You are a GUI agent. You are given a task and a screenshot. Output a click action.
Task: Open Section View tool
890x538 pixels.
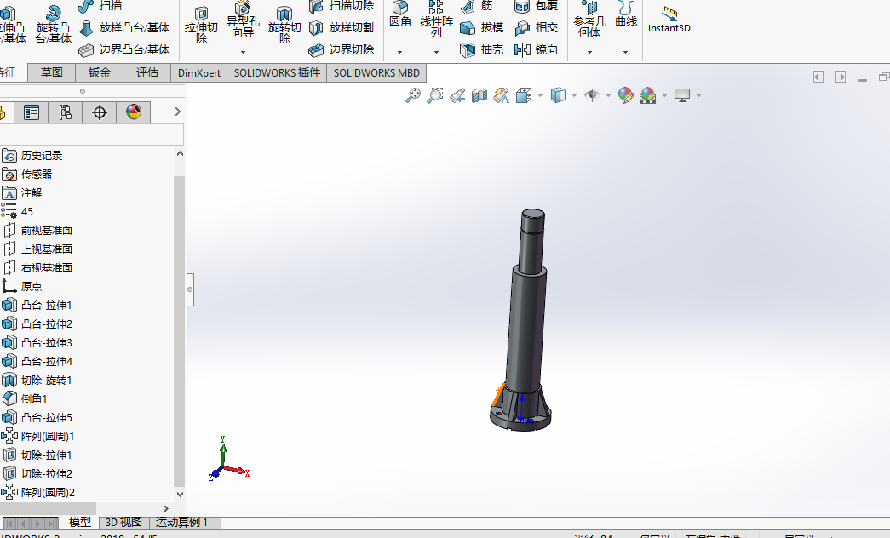pos(479,95)
